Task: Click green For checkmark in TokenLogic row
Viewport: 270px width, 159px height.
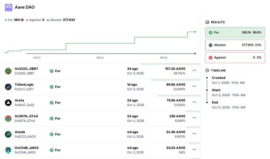Action: coord(52,87)
